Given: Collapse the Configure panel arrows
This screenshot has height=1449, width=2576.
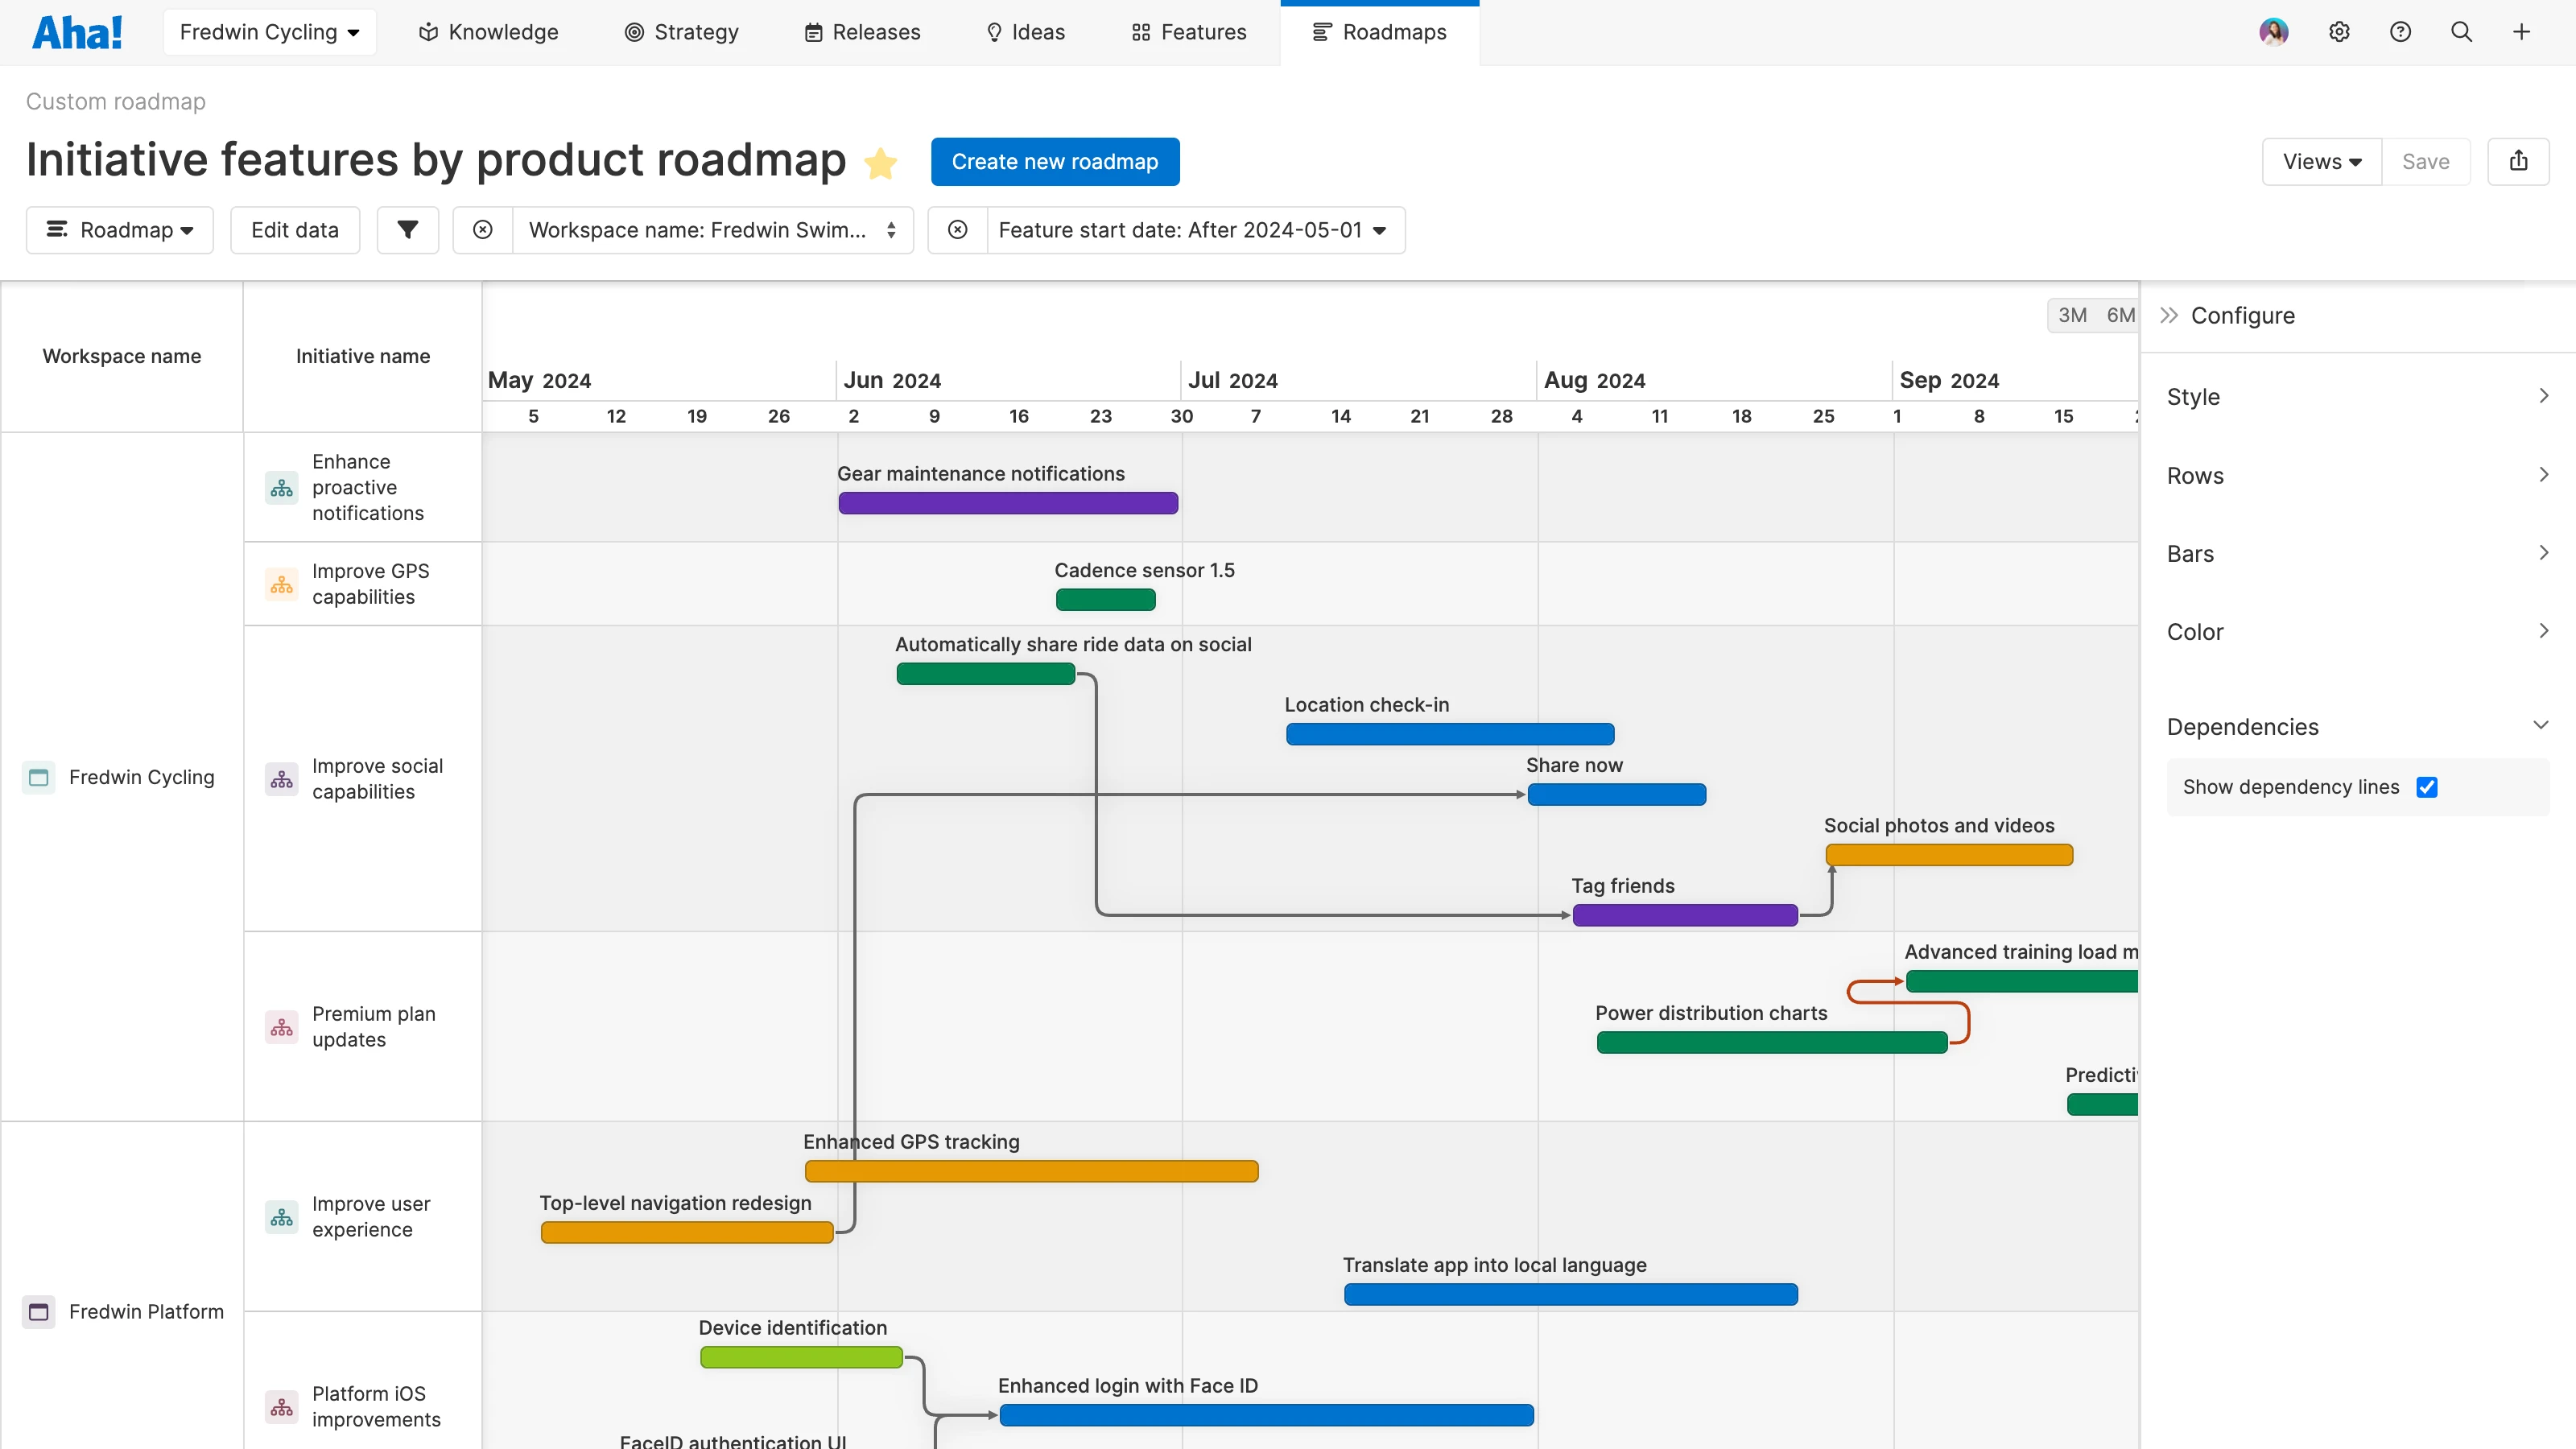Looking at the screenshot, I should pyautogui.click(x=2169, y=316).
